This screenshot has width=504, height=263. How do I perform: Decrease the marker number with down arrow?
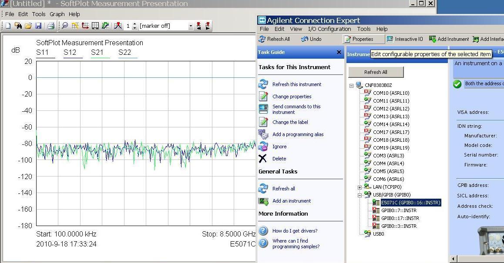[x=134, y=28]
